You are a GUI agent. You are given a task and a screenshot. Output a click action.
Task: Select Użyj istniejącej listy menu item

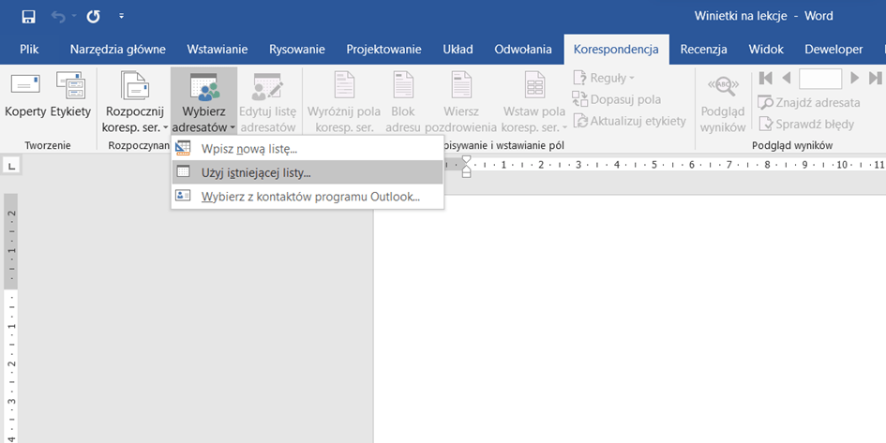pos(256,172)
